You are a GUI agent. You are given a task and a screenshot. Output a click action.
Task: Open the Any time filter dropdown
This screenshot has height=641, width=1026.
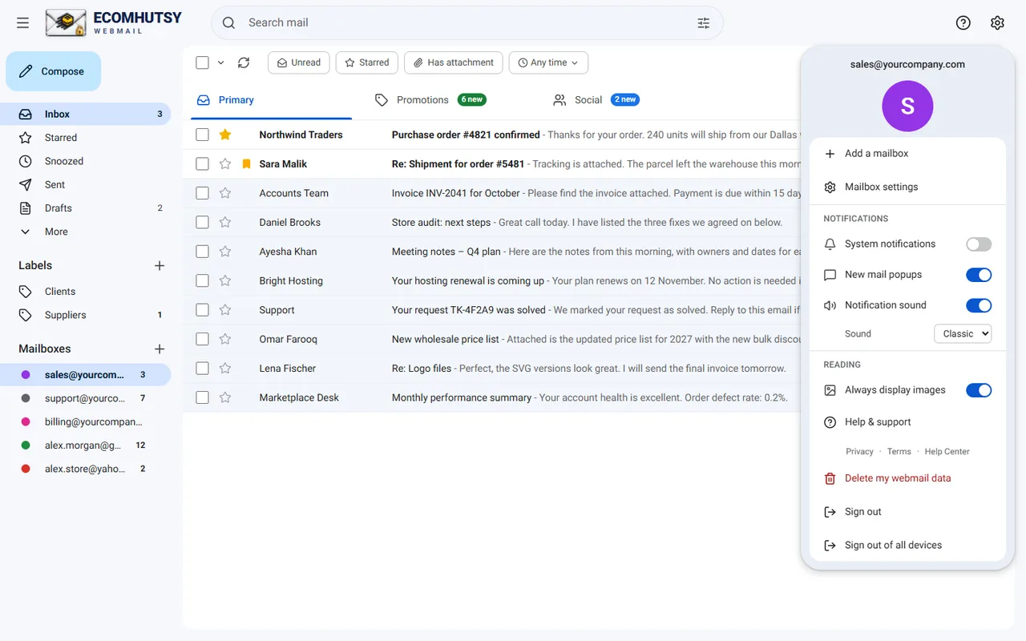(x=548, y=62)
